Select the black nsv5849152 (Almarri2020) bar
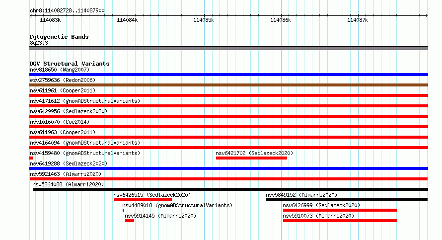Image resolution: width=442 pixels, height=240 pixels. tap(347, 200)
